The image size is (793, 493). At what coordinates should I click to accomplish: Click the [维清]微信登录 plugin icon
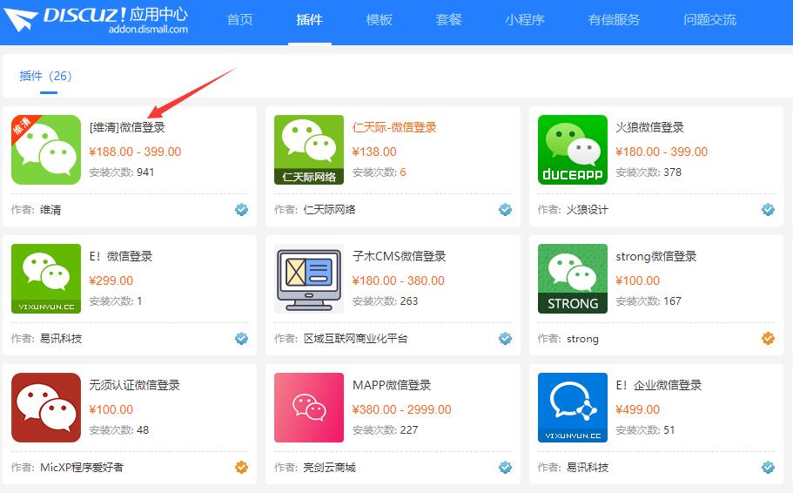click(x=46, y=150)
